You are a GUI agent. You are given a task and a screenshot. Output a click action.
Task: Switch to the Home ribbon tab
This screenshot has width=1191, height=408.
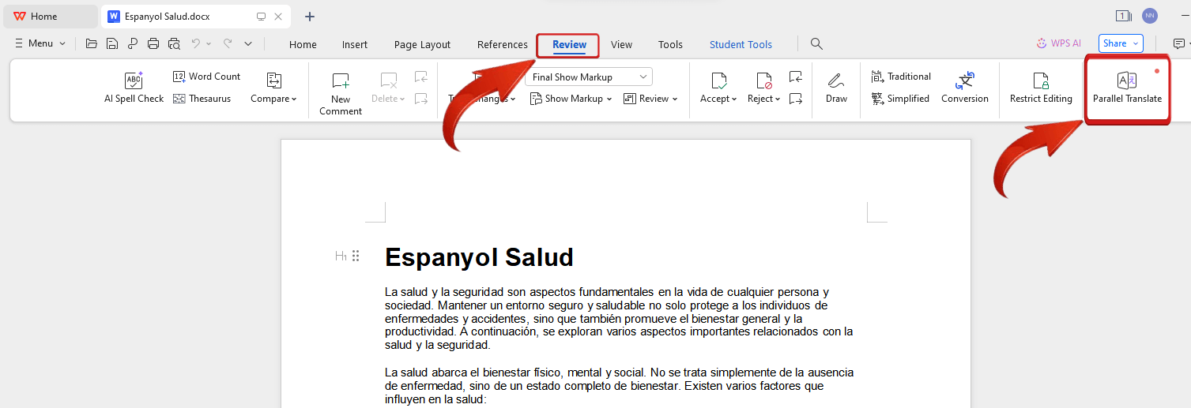click(303, 45)
